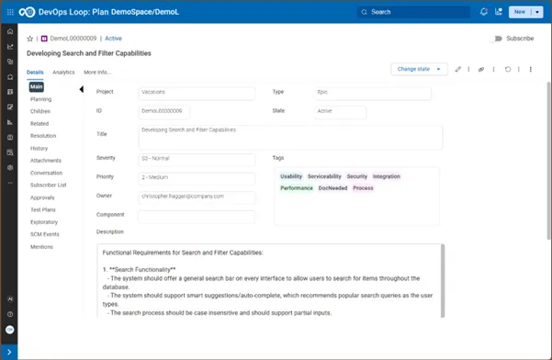Click the page vertical scrollbar

pyautogui.click(x=548, y=161)
